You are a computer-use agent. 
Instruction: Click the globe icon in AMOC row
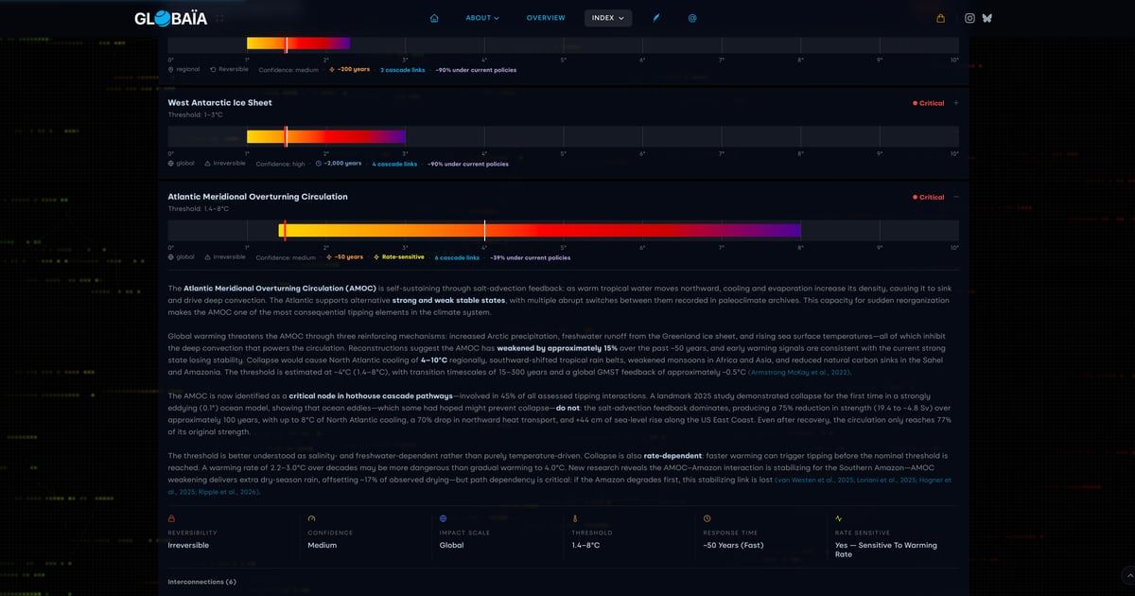pos(171,257)
